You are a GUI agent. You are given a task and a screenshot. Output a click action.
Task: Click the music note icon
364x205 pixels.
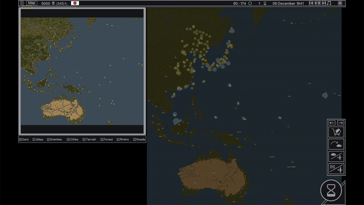click(329, 3)
